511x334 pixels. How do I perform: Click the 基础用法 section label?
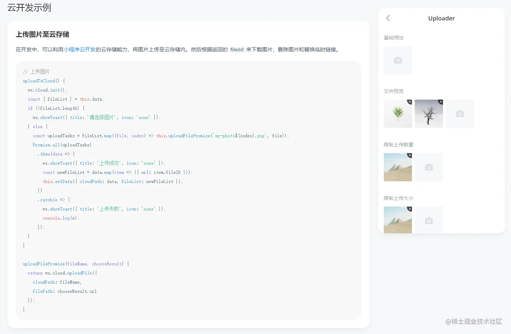(x=393, y=38)
